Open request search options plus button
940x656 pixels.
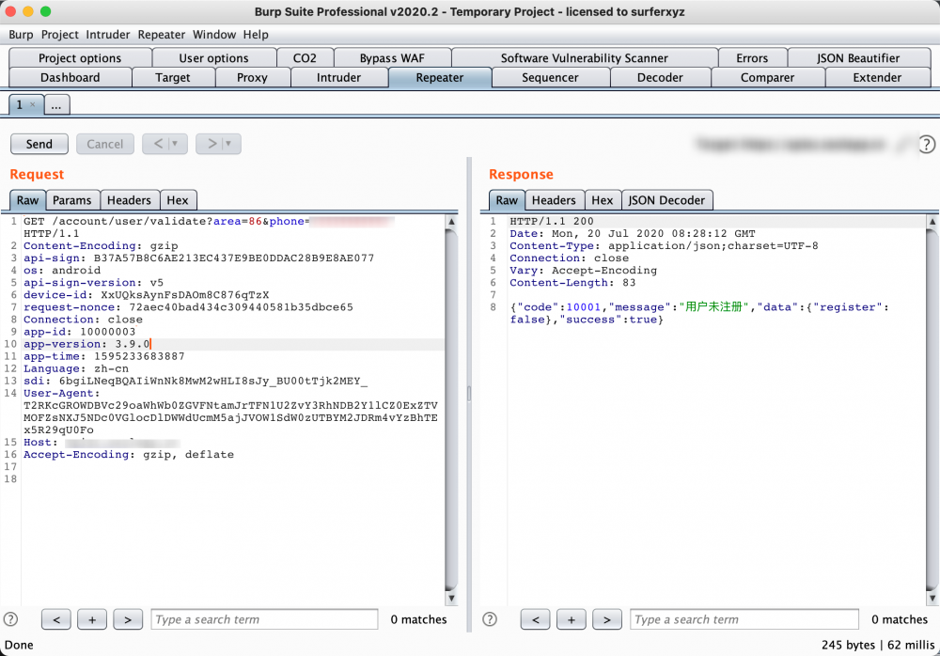click(92, 619)
